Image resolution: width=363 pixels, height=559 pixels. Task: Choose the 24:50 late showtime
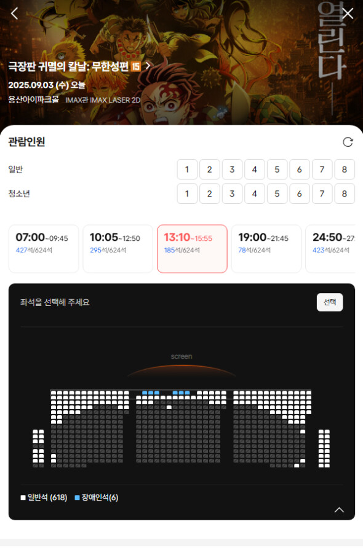click(330, 249)
